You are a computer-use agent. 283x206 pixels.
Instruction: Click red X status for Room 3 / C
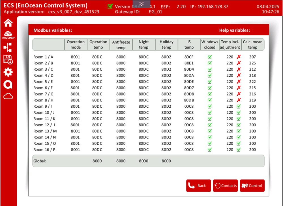pyautogui.click(x=239, y=70)
